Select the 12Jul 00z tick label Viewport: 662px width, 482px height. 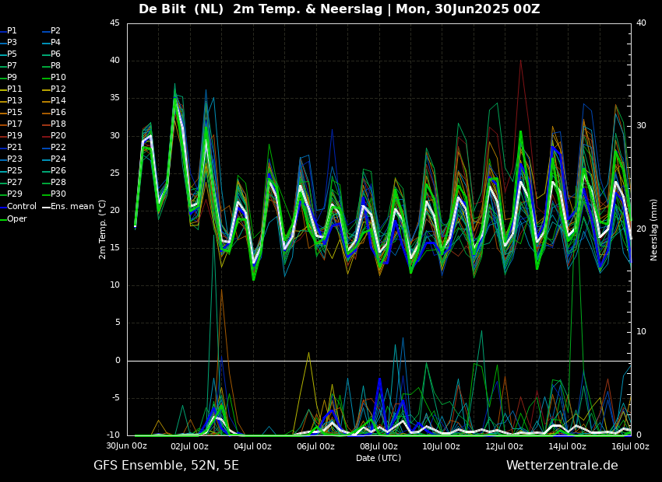click(x=504, y=446)
